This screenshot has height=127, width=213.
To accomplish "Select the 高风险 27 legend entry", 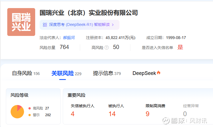I will pos(39,108).
